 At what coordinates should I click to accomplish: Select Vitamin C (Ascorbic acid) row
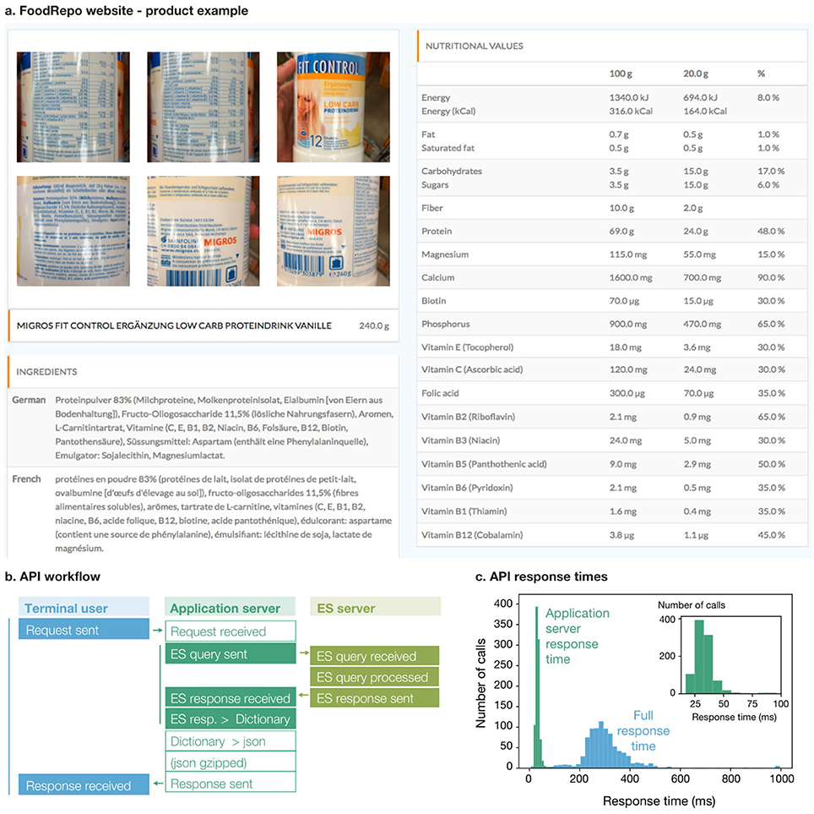611,369
